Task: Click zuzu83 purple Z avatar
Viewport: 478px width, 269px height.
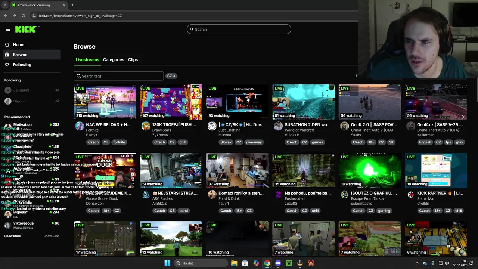Action: pos(278,194)
